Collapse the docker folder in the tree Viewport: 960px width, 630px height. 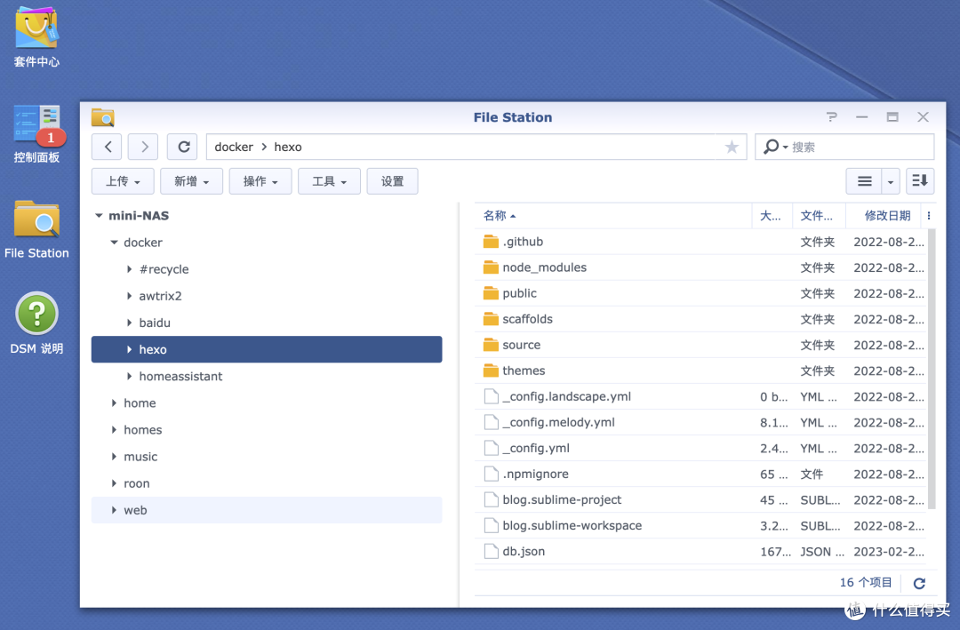[114, 243]
